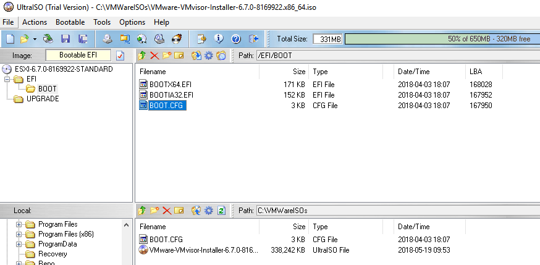Image resolution: width=540 pixels, height=265 pixels.
Task: Click the 331MB Total Size field
Action: pos(327,39)
